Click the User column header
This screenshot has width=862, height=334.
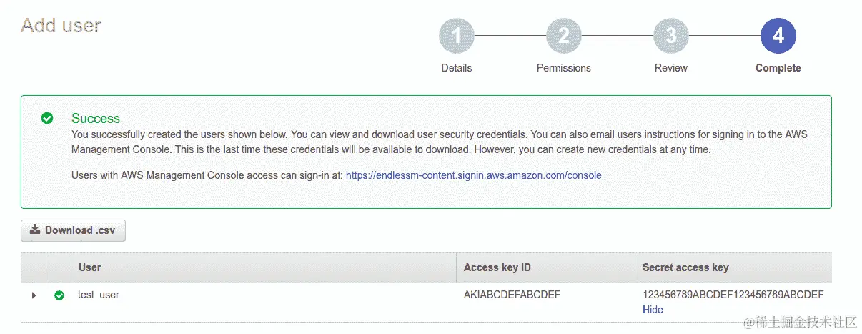pos(90,267)
